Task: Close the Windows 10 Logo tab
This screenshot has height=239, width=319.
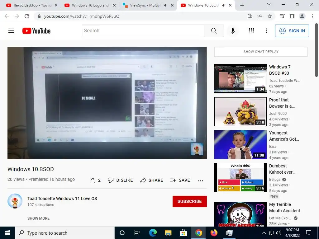Action: [x=114, y=5]
